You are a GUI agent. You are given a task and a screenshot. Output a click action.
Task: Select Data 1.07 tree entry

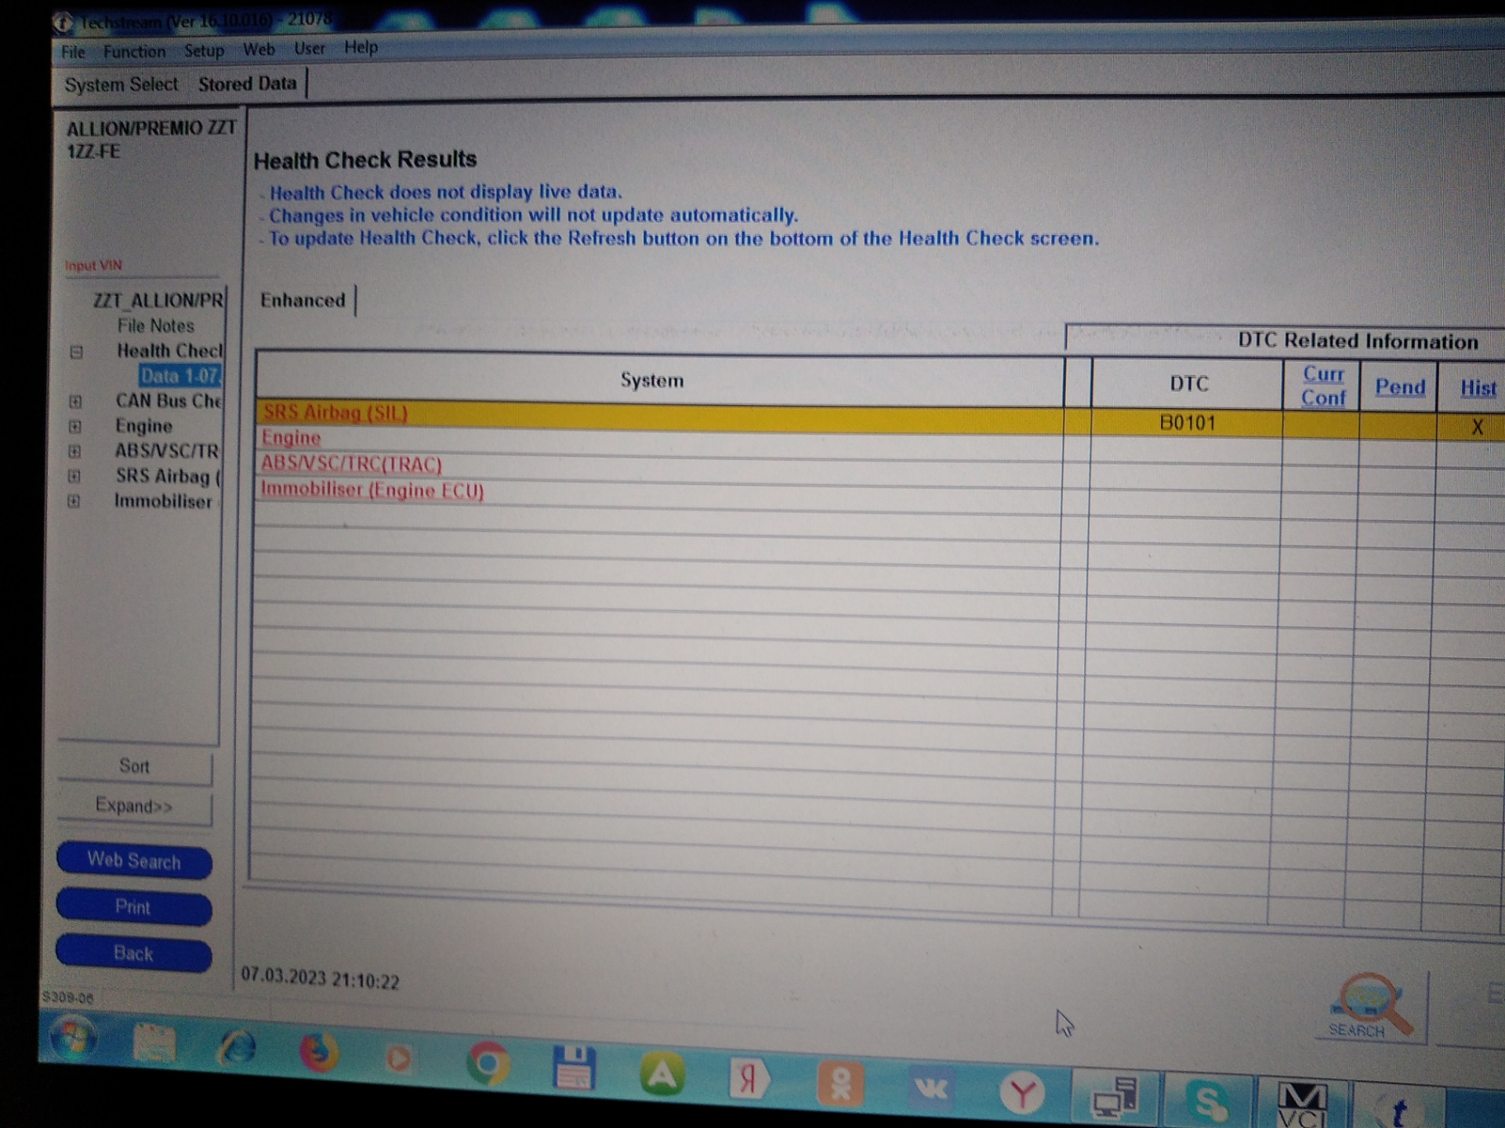(x=180, y=376)
